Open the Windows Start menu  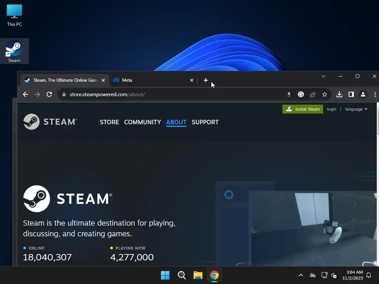165,275
